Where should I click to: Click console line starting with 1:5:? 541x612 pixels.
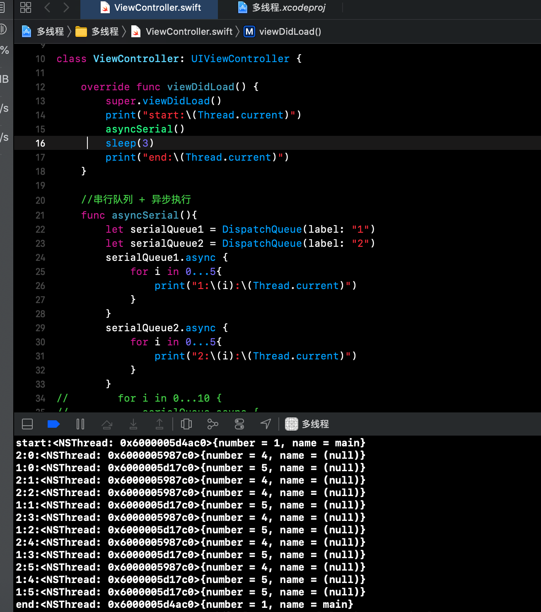[x=191, y=592]
